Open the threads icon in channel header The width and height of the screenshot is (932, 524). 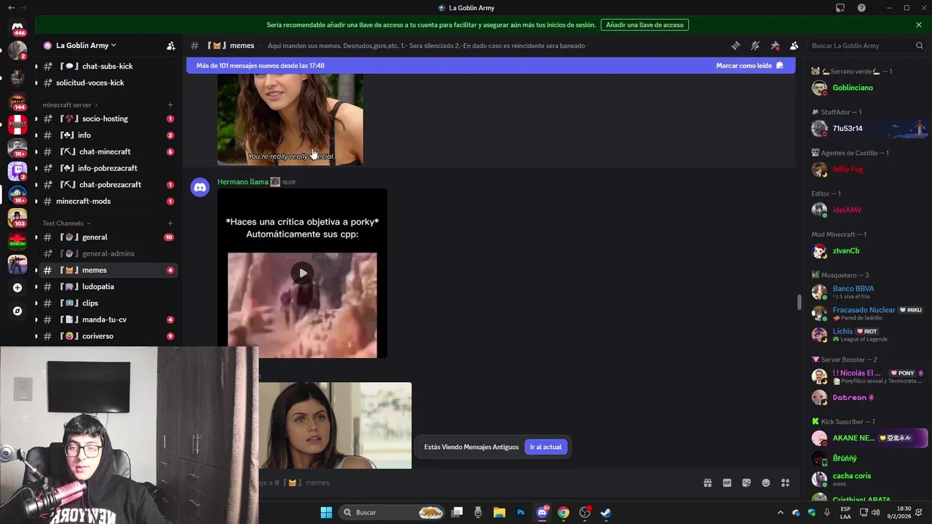pyautogui.click(x=735, y=45)
